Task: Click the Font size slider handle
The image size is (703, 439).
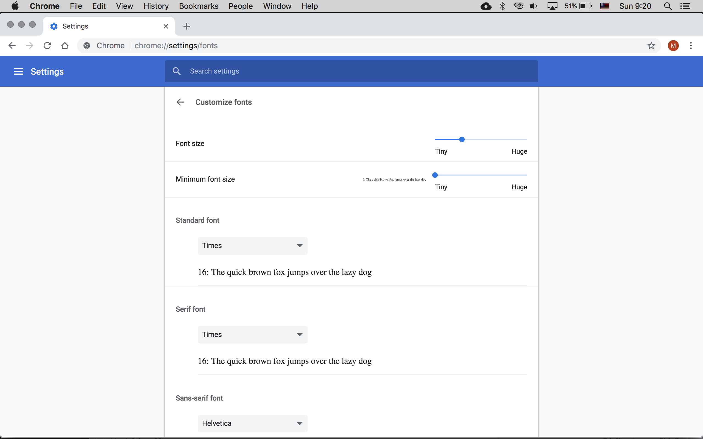Action: (x=462, y=139)
